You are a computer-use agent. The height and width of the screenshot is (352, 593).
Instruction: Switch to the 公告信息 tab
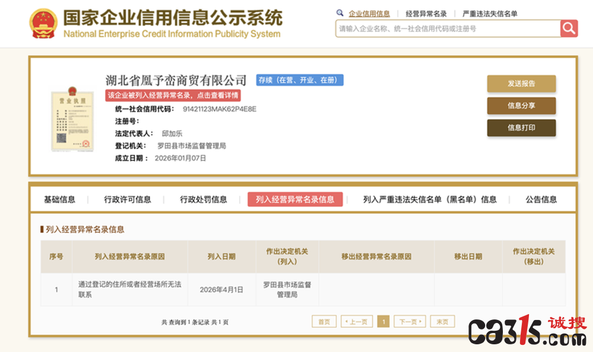click(x=541, y=200)
